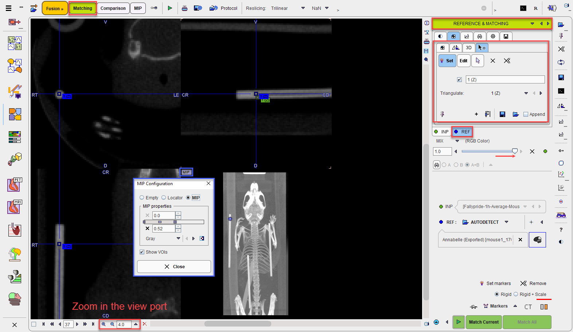
Task: Open the Comparison tab
Action: click(113, 8)
